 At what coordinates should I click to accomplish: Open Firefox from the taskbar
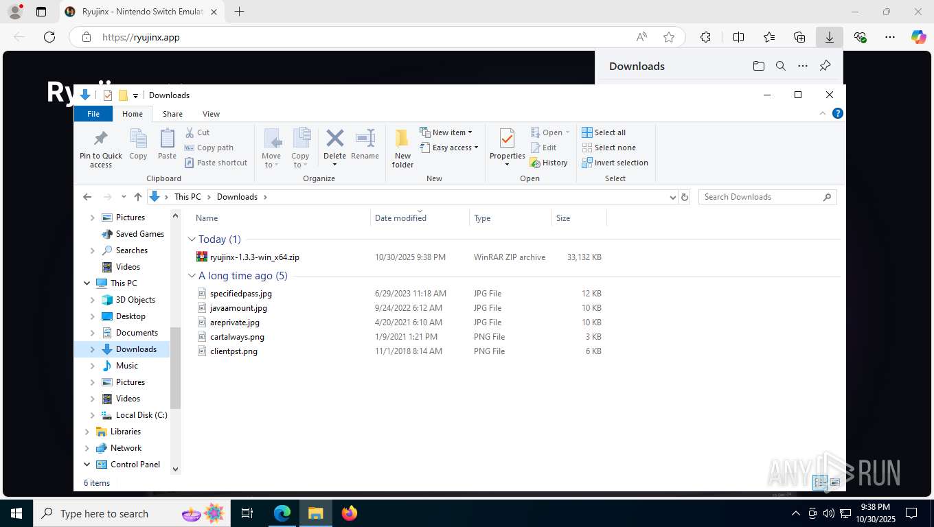pos(350,513)
